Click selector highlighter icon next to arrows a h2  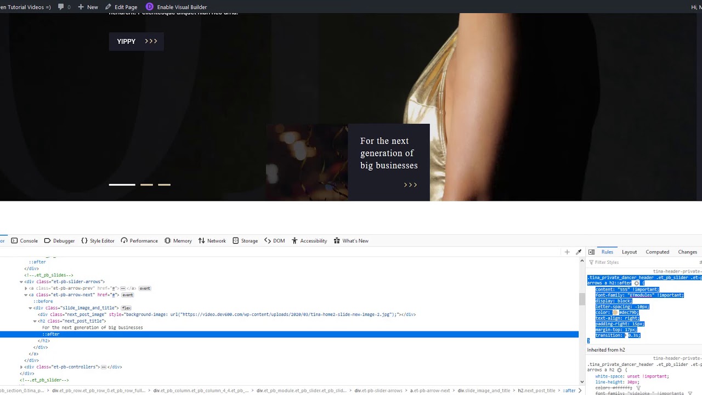tap(619, 370)
